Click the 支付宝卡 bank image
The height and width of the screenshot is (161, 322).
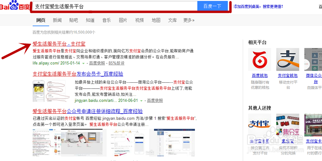pyautogui.click(x=313, y=125)
